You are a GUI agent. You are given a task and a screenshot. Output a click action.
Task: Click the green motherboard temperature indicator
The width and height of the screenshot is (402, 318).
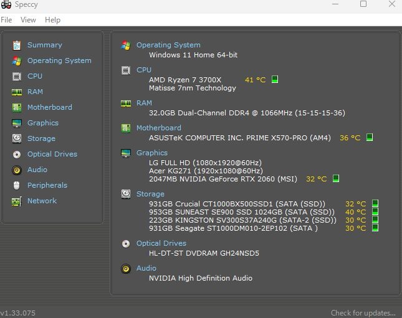[370, 137]
